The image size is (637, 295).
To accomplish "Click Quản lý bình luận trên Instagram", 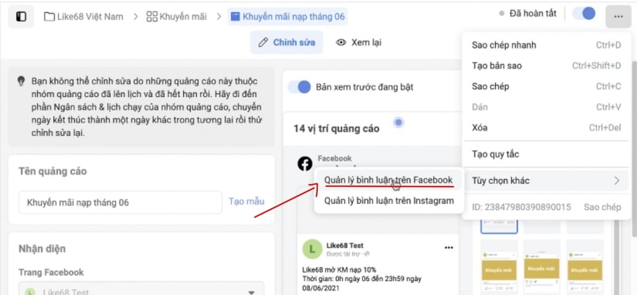I will (389, 201).
